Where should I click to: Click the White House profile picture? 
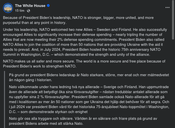pyautogui.click(x=8, y=8)
